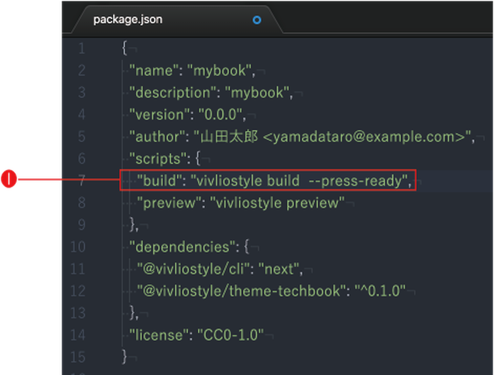The width and height of the screenshot is (494, 375).
Task: Click line number 10 in the gutter
Action: point(78,247)
